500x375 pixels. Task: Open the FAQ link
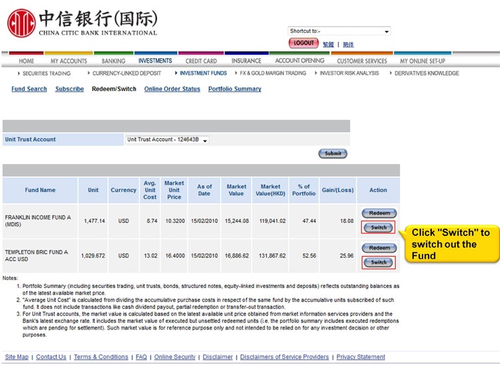click(141, 357)
